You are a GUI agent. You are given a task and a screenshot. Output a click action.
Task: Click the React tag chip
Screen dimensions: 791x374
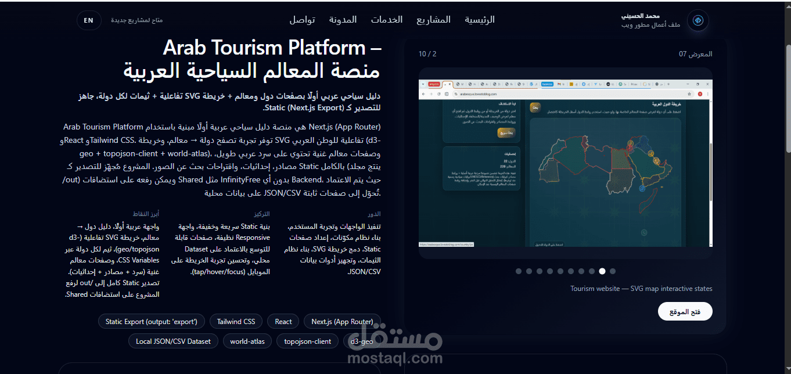coord(283,321)
